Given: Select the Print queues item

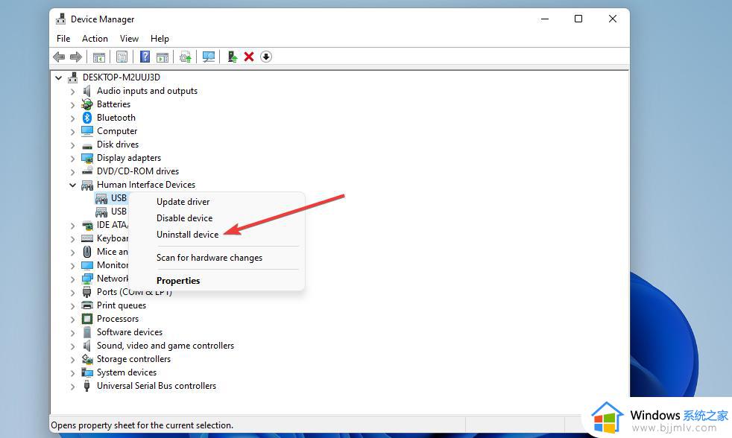Looking at the screenshot, I should pos(122,305).
